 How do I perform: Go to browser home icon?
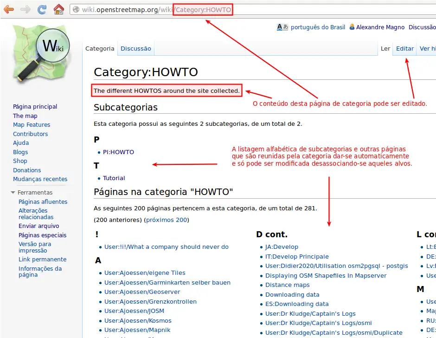click(x=58, y=9)
